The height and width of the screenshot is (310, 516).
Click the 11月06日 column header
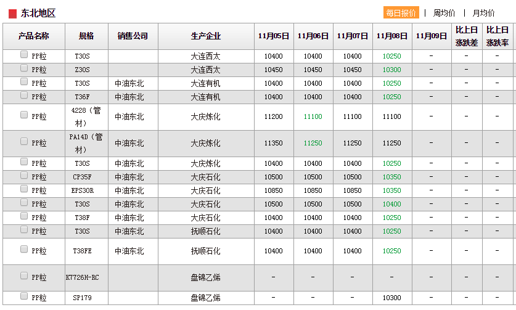313,36
